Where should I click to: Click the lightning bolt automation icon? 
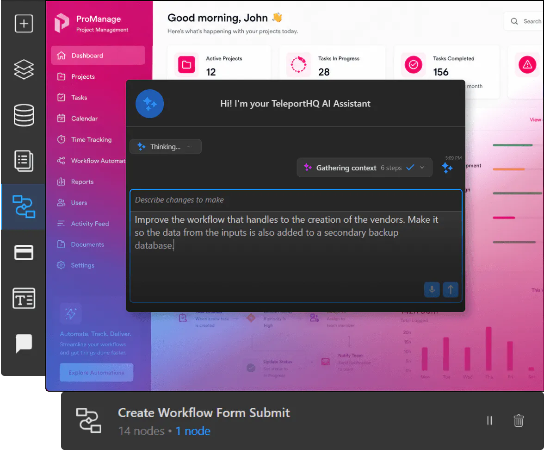coord(71,314)
